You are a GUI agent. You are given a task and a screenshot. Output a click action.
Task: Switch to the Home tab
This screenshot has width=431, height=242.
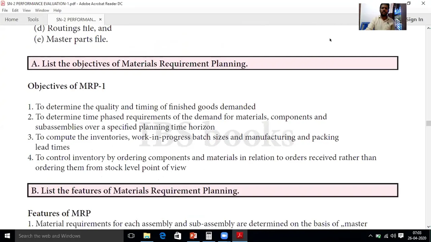pos(11,19)
